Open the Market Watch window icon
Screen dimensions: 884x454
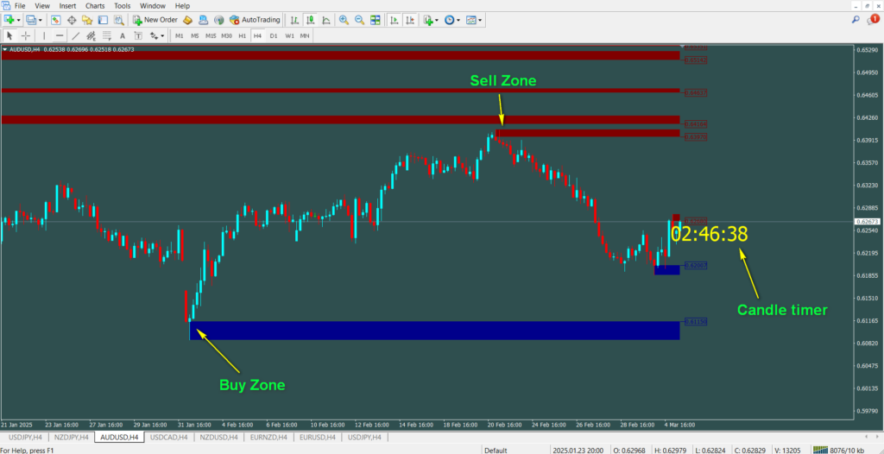(x=56, y=21)
